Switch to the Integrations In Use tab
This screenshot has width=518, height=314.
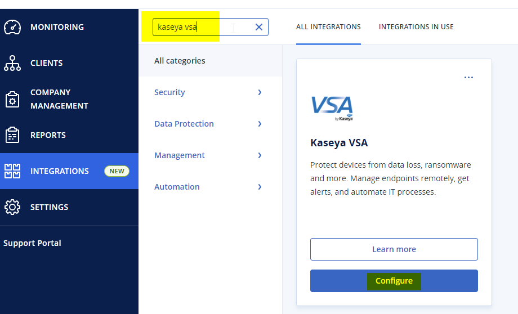point(416,27)
